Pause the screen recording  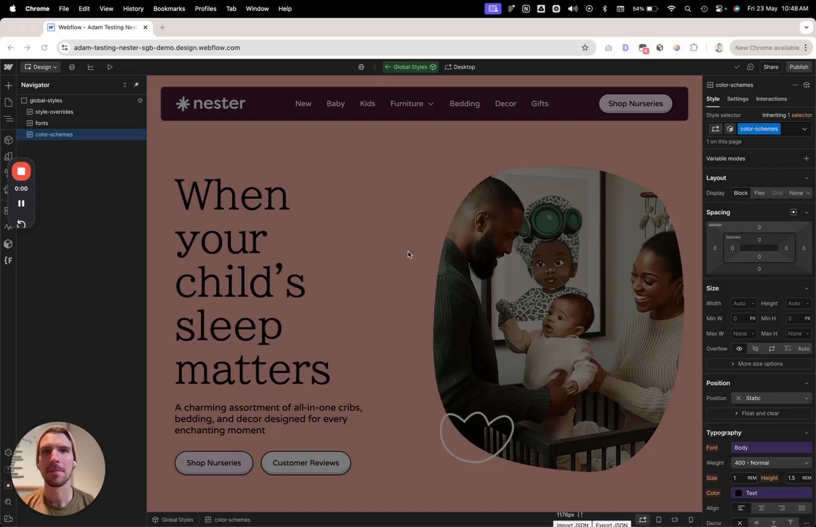[21, 203]
